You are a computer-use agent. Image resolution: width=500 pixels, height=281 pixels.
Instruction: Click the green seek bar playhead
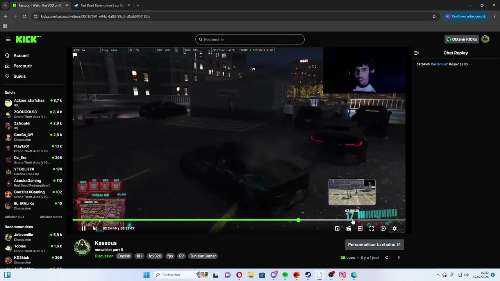tap(298, 220)
